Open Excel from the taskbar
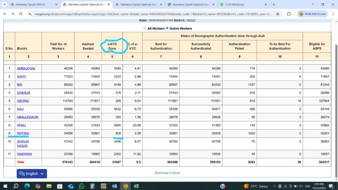Image resolution: width=338 pixels, height=190 pixels. (136, 186)
